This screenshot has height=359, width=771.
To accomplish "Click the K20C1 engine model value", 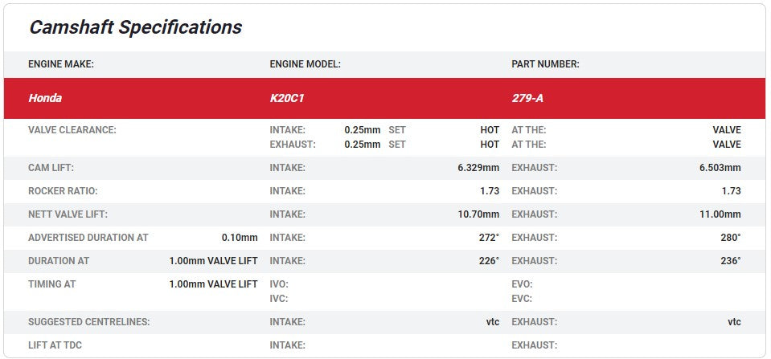I will (x=287, y=98).
